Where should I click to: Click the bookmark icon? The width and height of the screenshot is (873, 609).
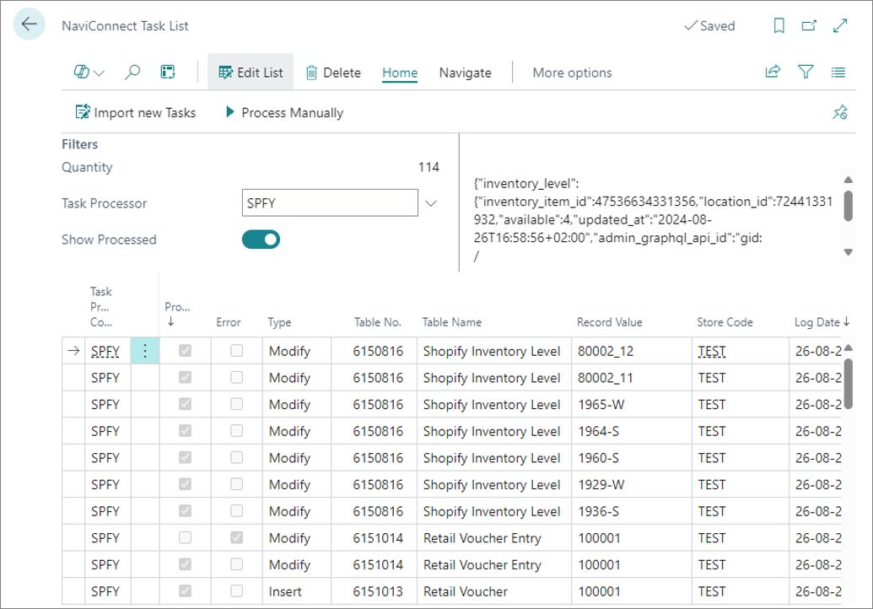(x=779, y=25)
